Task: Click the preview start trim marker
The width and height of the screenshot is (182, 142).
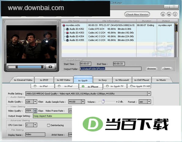Action: [x=17, y=67]
